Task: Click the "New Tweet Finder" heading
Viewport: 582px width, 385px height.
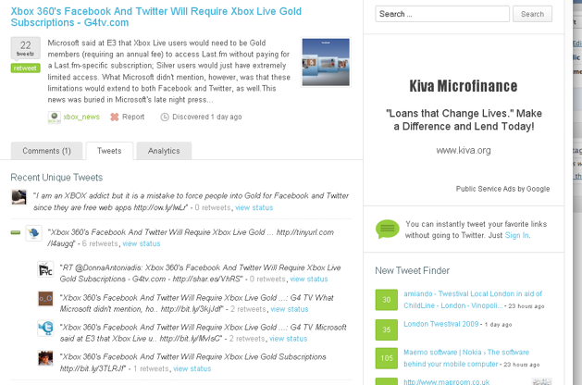Action: 412,270
